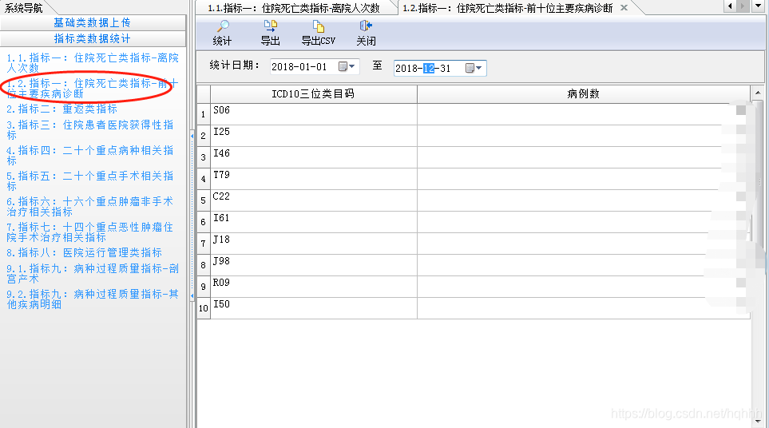Select the J98 cell
769x428 pixels.
314,265
